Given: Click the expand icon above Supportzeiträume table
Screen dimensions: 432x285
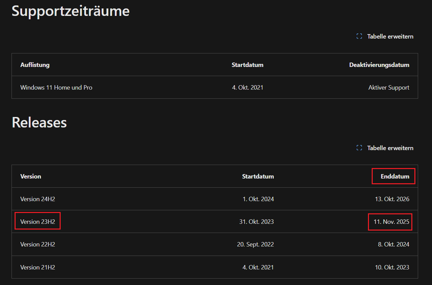Looking at the screenshot, I should pos(359,36).
